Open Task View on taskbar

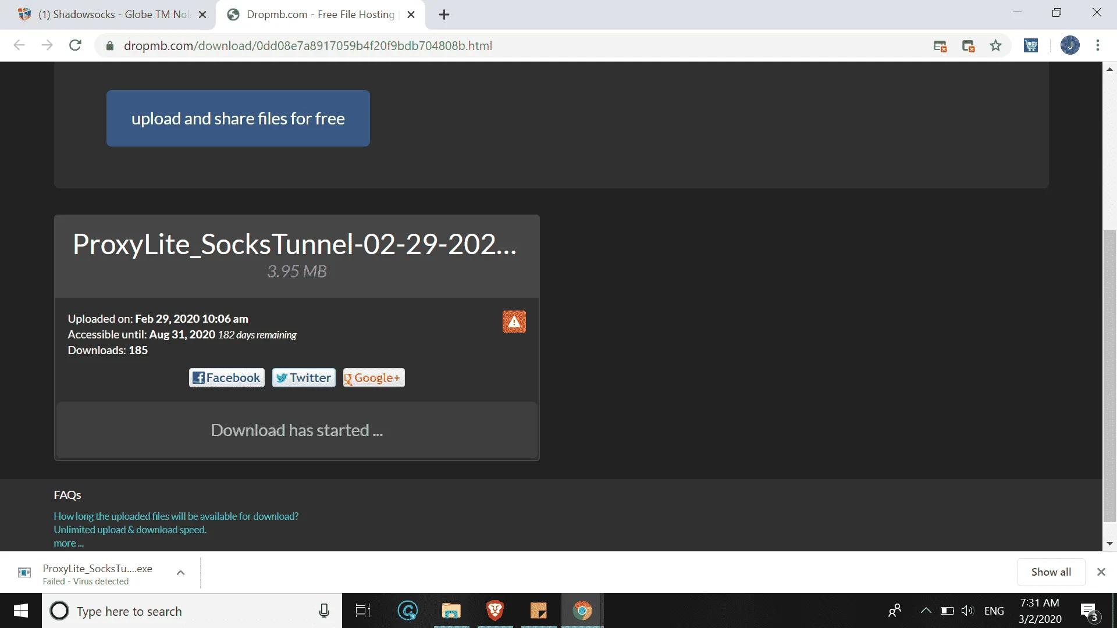(x=363, y=611)
